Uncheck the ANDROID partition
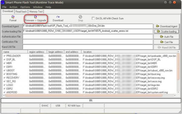 pos(5,92)
